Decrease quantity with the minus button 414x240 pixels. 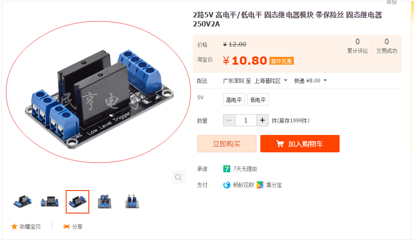point(229,120)
